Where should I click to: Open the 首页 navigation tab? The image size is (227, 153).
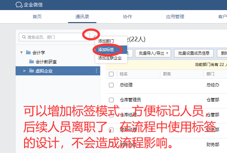[37, 17]
